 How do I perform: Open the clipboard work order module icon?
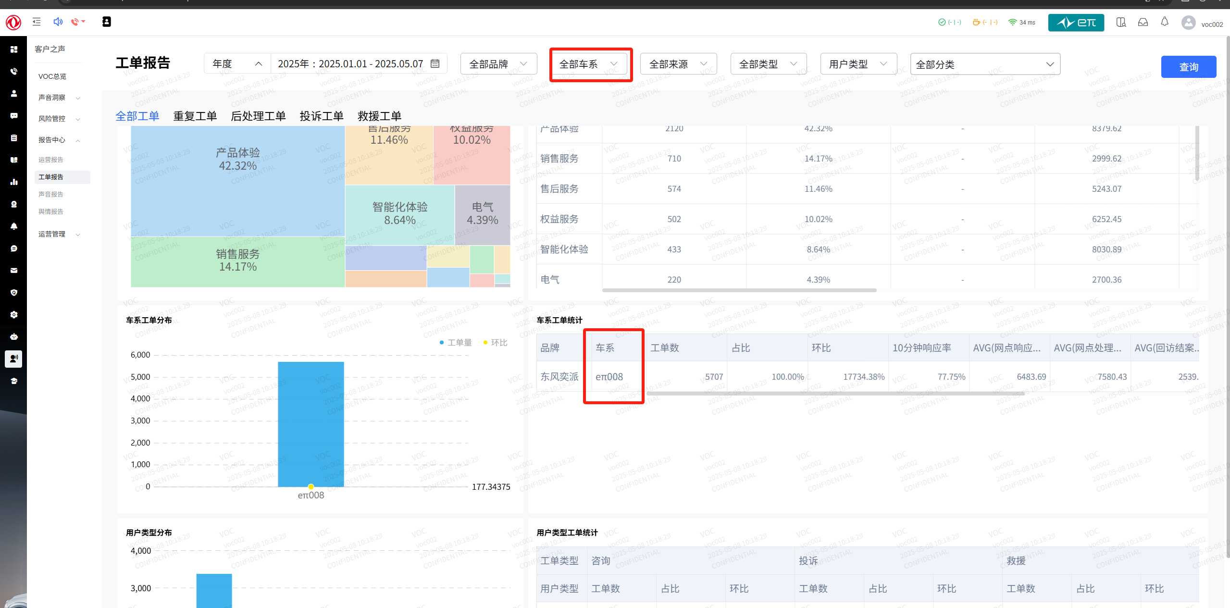(x=14, y=138)
